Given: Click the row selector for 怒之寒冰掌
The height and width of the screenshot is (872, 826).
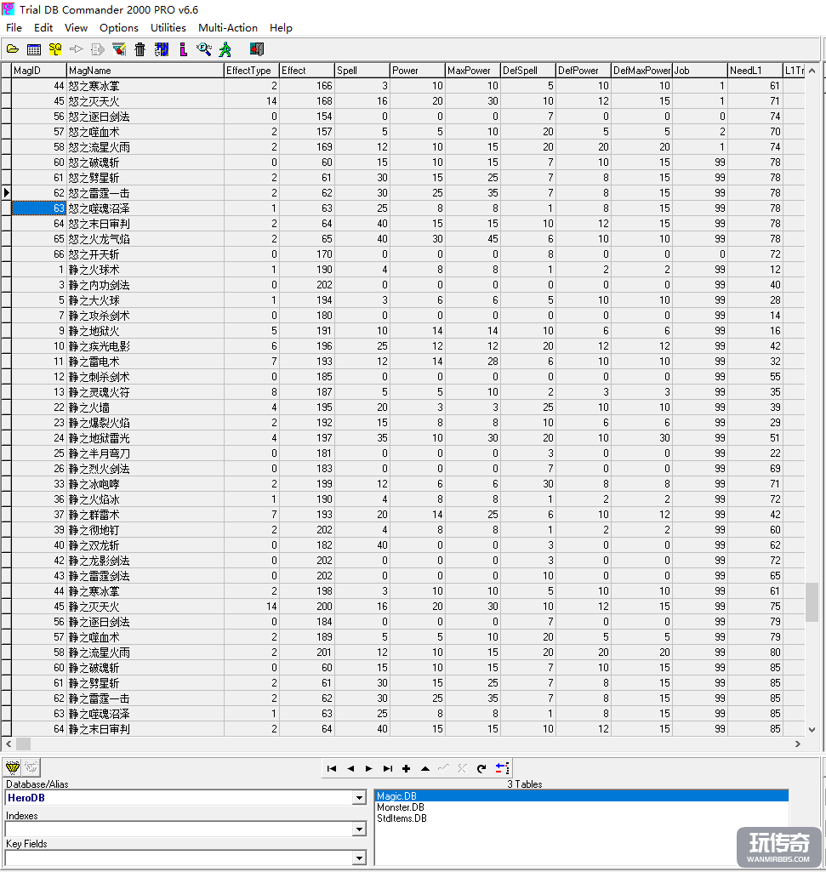Looking at the screenshot, I should tap(6, 86).
